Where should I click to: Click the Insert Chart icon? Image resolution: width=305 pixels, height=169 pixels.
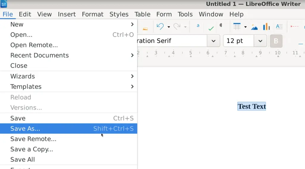point(267,26)
